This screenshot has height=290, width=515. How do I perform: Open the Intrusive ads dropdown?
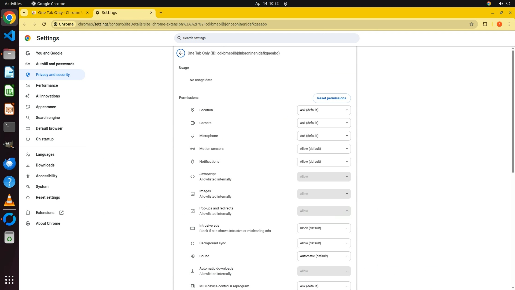pyautogui.click(x=324, y=228)
